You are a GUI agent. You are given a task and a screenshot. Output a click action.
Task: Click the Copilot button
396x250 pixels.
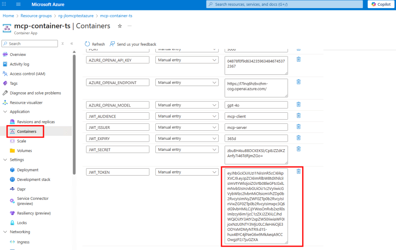pyautogui.click(x=381, y=4)
